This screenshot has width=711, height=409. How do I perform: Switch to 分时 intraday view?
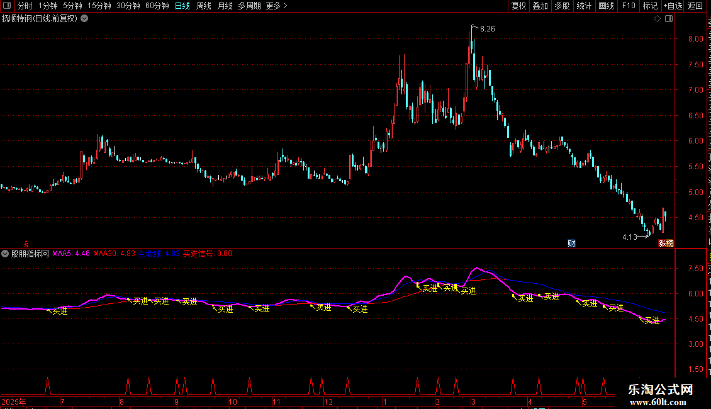(x=25, y=6)
